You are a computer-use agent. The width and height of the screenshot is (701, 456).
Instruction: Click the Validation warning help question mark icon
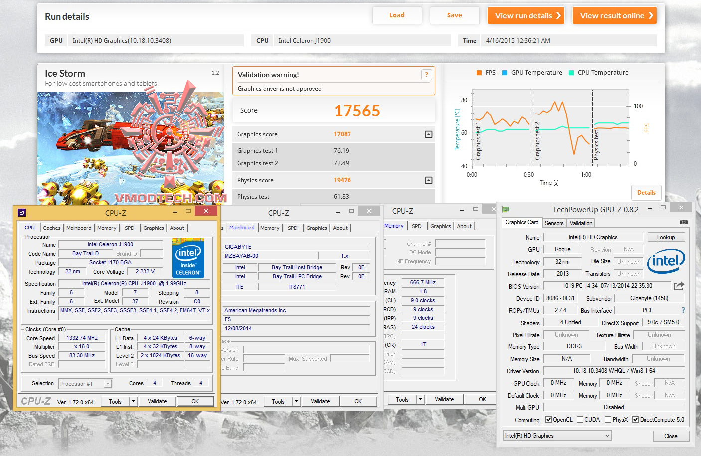(x=426, y=75)
